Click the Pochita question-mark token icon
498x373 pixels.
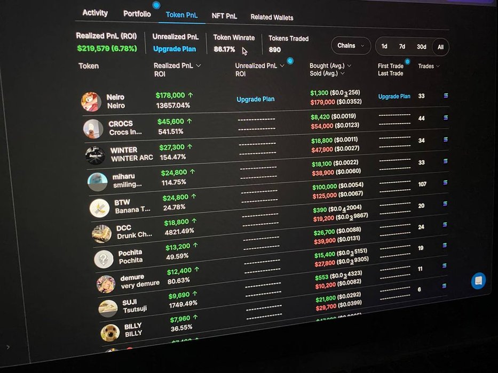tap(104, 259)
